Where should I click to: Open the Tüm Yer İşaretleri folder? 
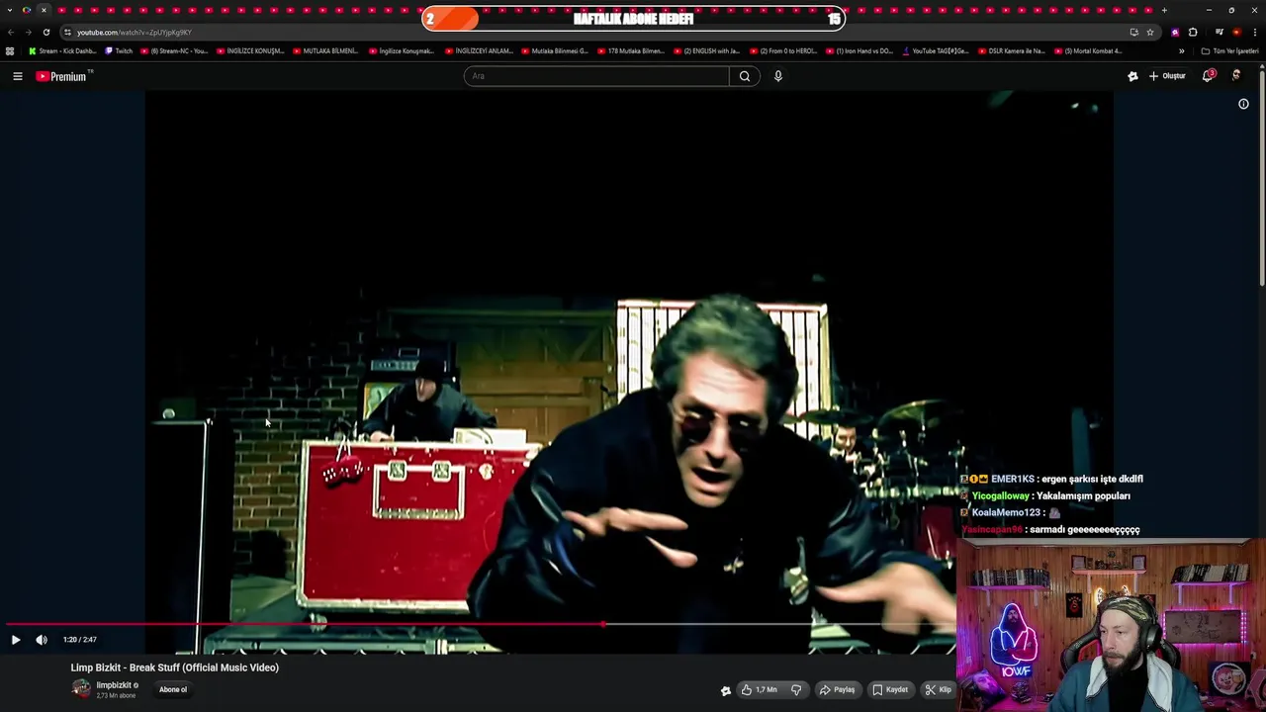point(1229,51)
